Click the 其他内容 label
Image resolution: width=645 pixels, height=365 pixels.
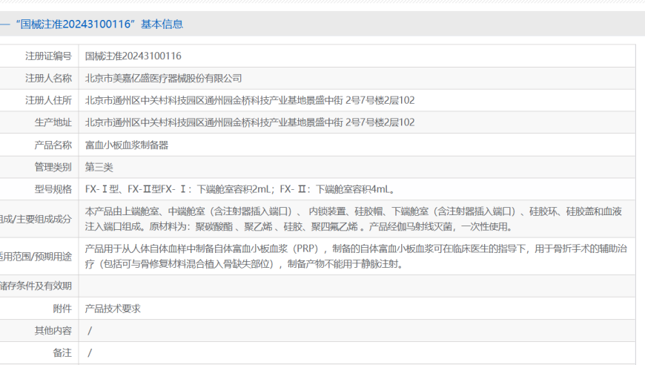[x=53, y=331]
